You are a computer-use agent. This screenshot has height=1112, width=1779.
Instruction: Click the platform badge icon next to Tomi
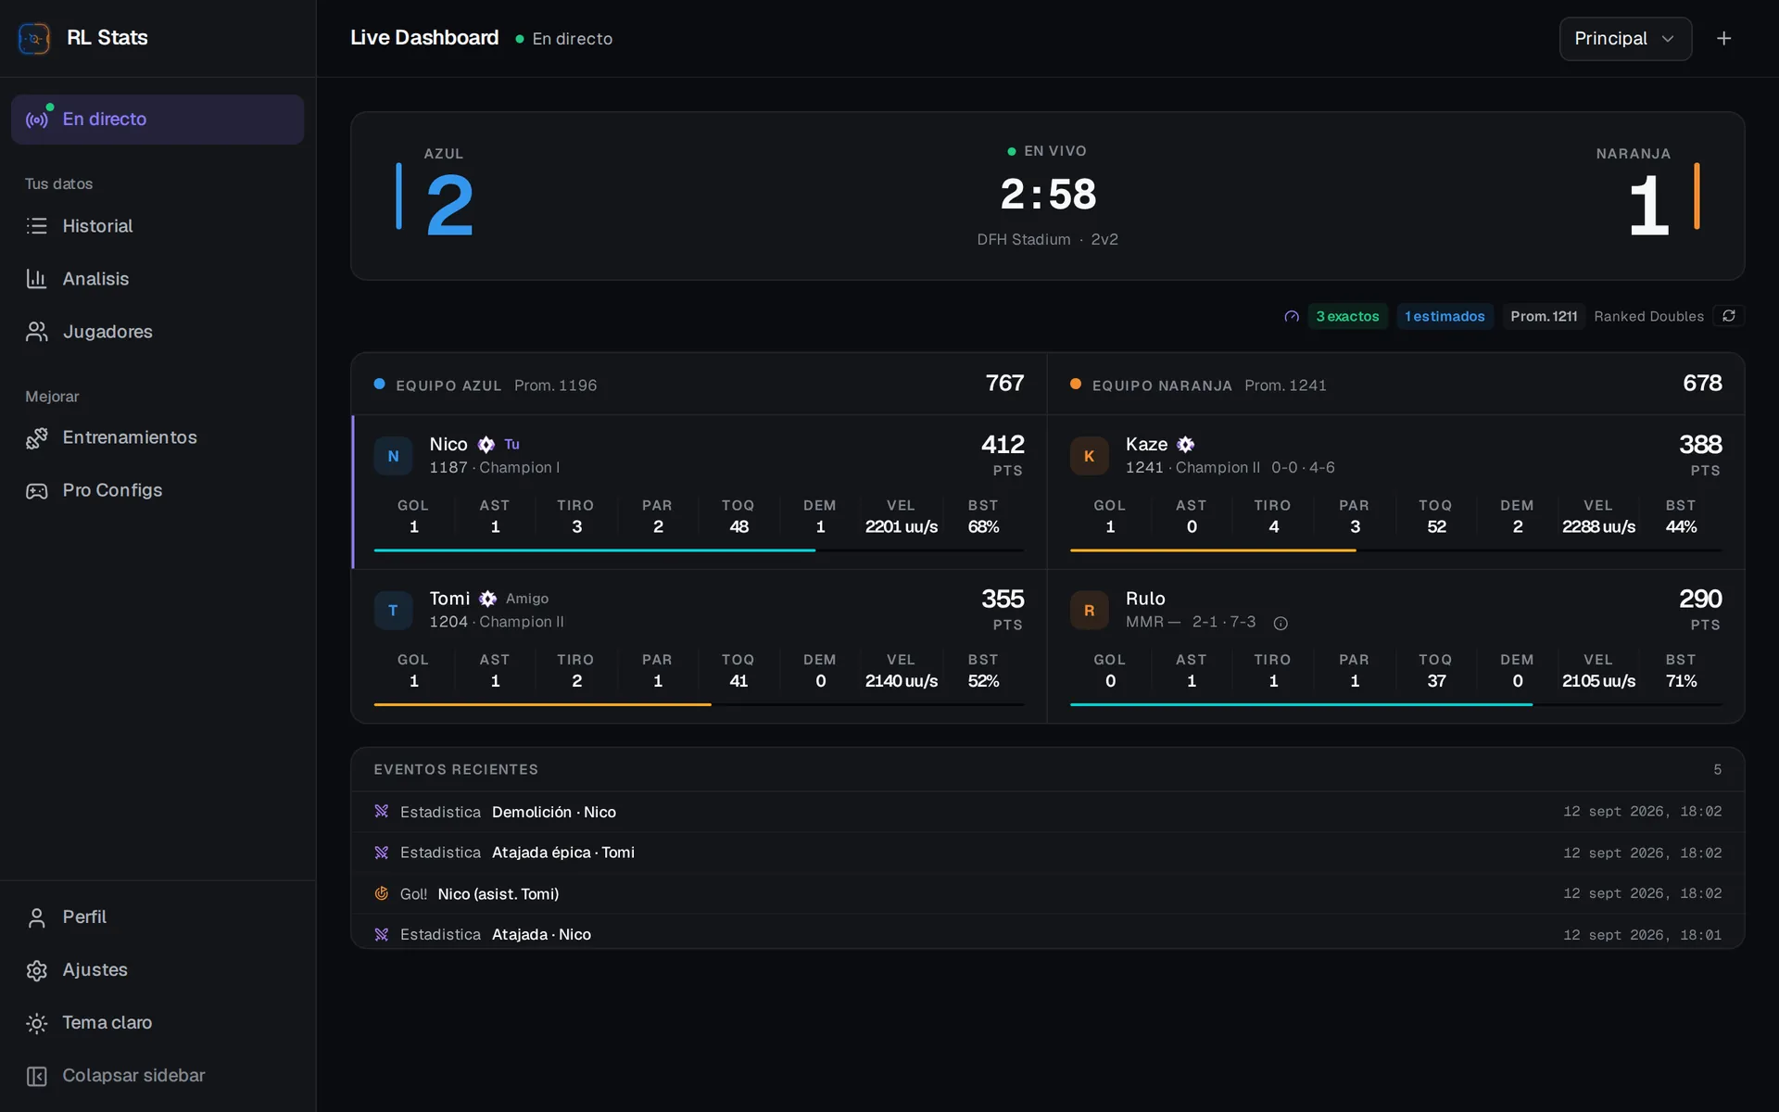click(488, 599)
